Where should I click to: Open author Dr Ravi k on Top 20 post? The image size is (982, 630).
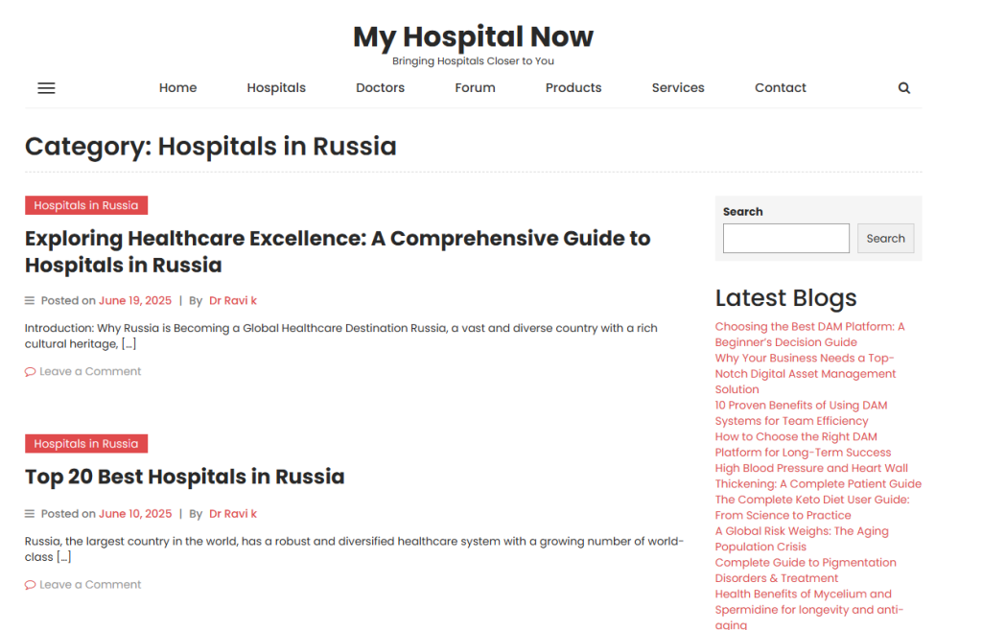pyautogui.click(x=233, y=514)
